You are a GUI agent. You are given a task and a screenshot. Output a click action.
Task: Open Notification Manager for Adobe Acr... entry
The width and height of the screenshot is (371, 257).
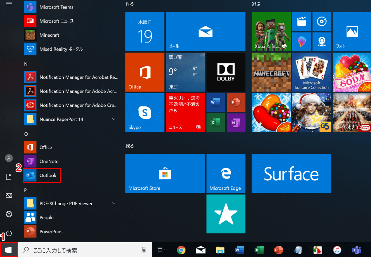[71, 91]
